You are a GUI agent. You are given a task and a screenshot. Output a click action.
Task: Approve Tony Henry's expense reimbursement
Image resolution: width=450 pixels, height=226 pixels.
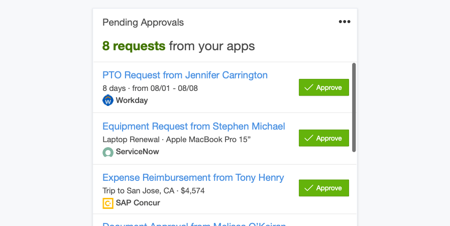pyautogui.click(x=324, y=188)
